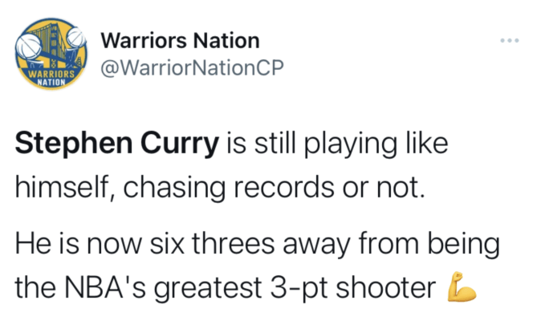Image resolution: width=537 pixels, height=333 pixels.
Task: Click the flexed biceps emoji
Action: point(462,286)
